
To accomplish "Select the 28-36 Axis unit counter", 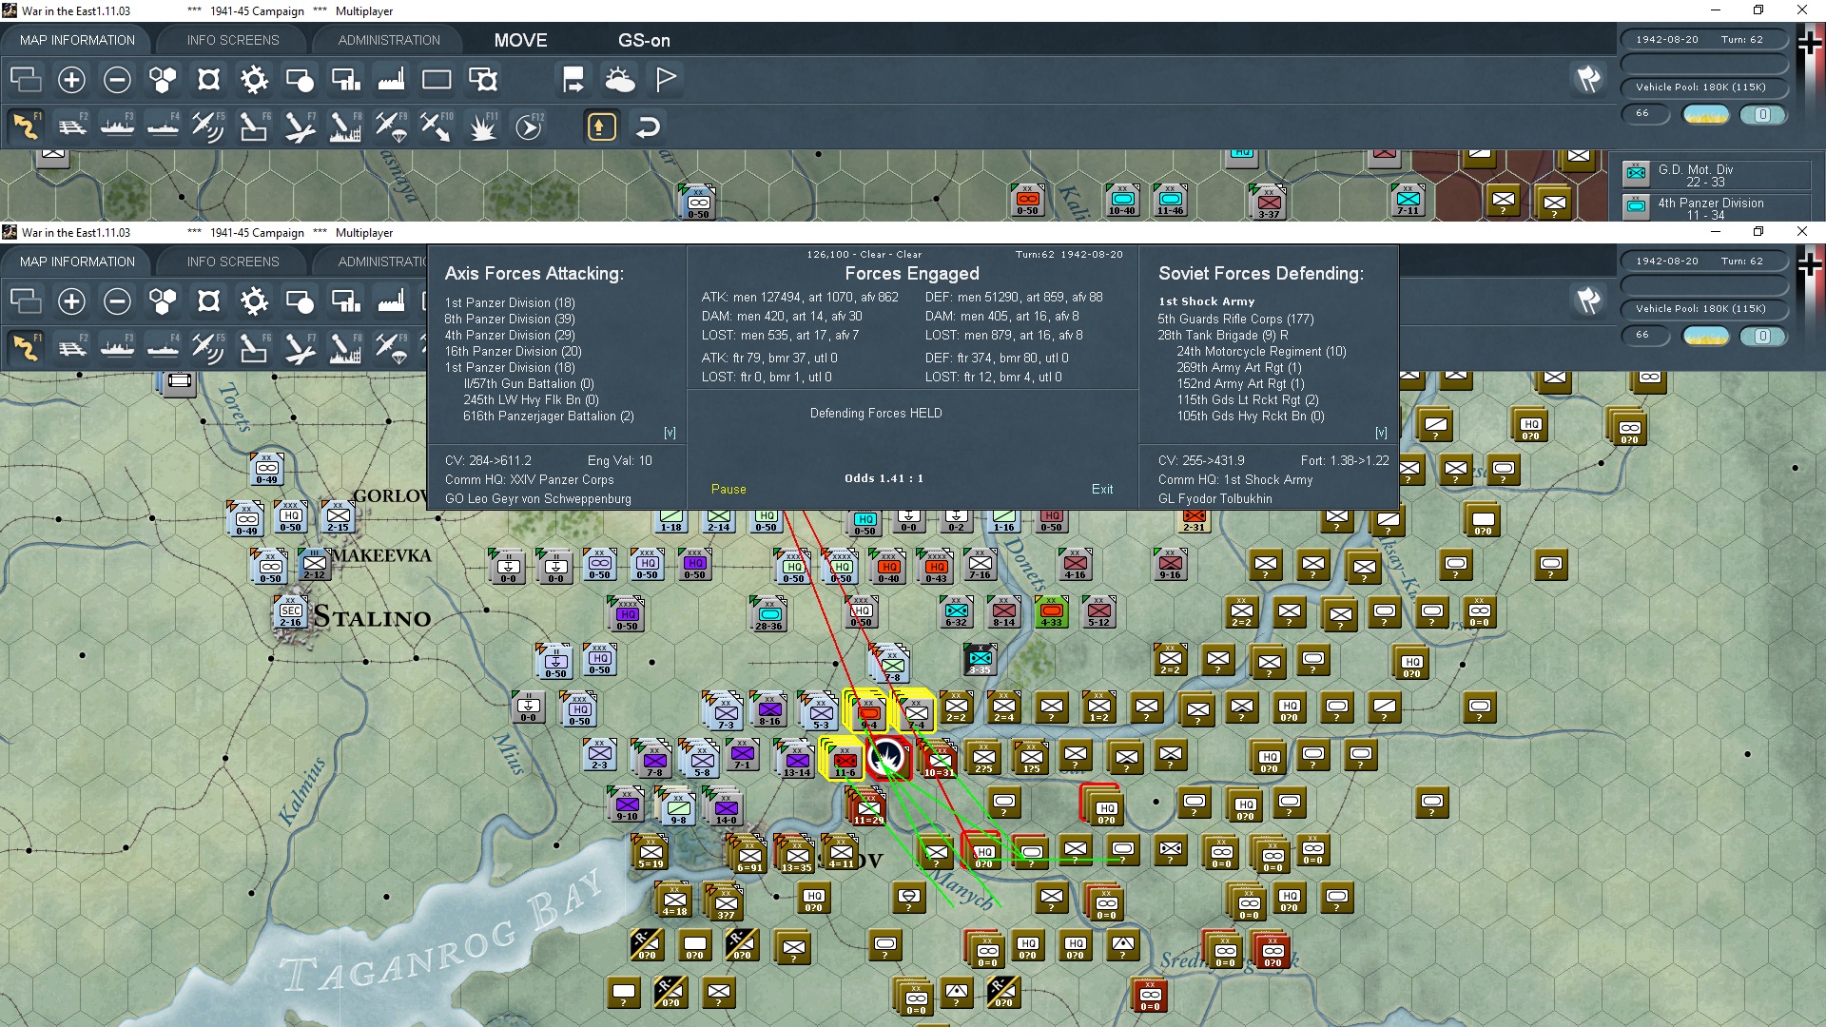I will pos(768,614).
